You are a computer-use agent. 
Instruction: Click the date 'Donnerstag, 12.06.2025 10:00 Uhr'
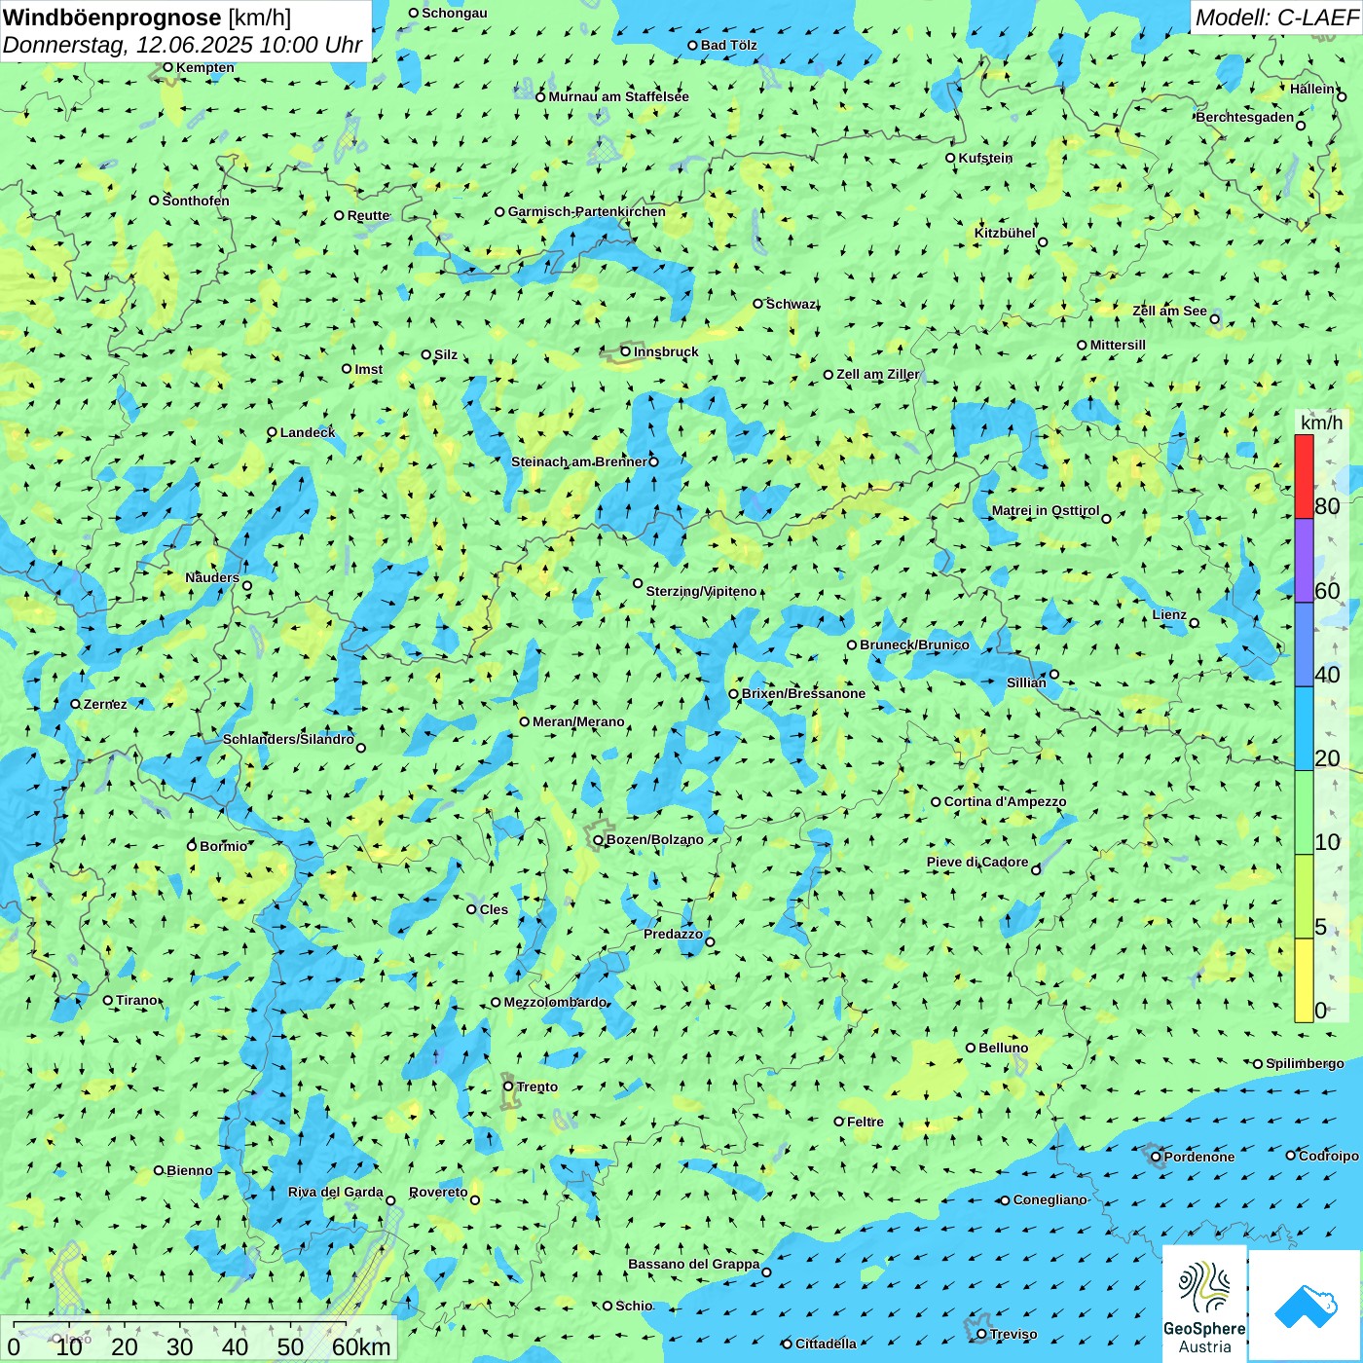(183, 45)
